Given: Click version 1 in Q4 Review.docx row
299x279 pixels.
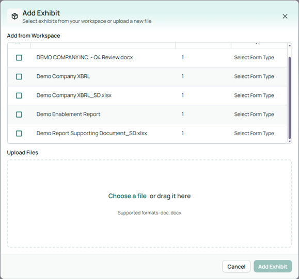Looking at the screenshot, I should coord(183,57).
